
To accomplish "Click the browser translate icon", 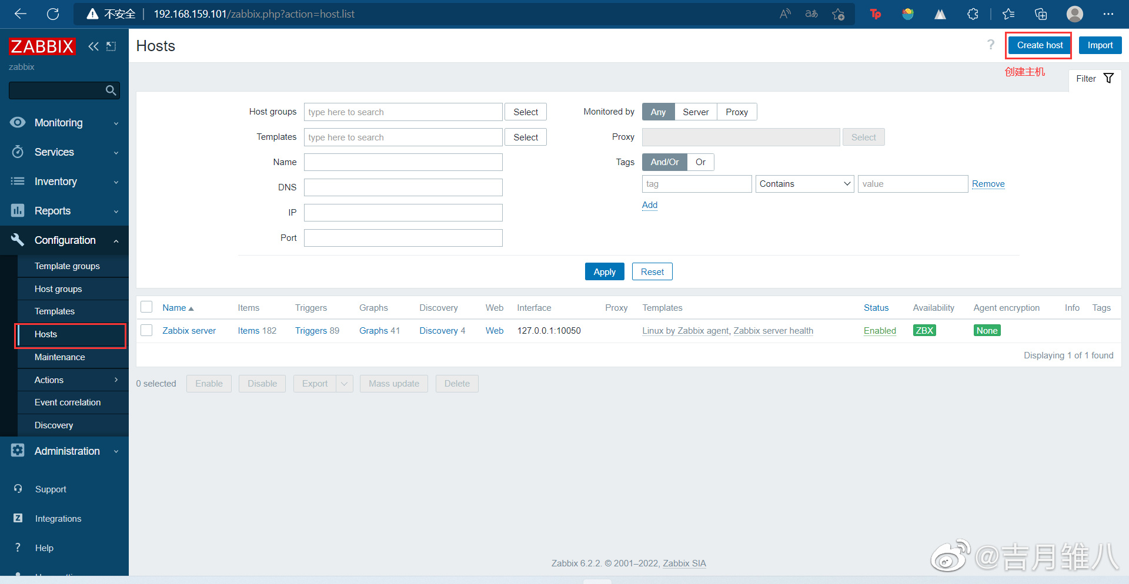I will coord(811,14).
